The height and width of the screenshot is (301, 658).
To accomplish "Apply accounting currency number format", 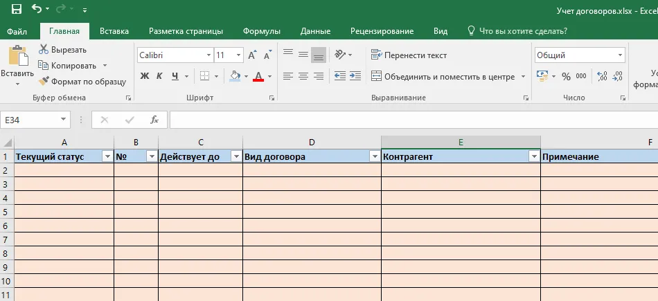I will pos(542,76).
